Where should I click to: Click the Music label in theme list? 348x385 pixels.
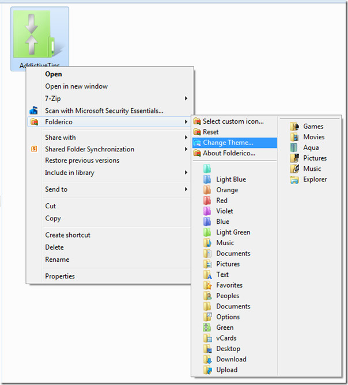pos(312,169)
